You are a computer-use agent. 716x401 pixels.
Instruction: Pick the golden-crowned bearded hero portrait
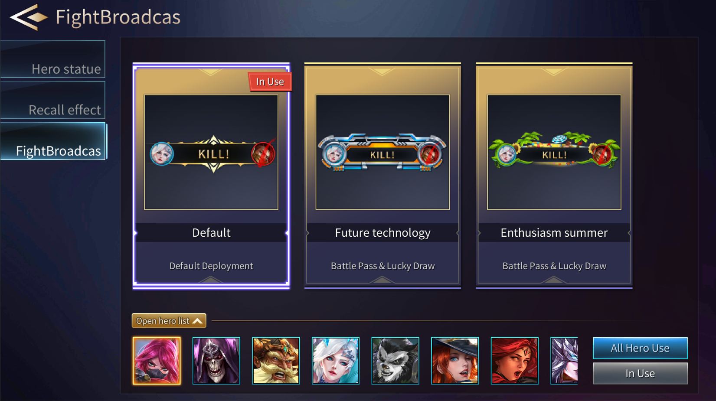[x=276, y=361]
